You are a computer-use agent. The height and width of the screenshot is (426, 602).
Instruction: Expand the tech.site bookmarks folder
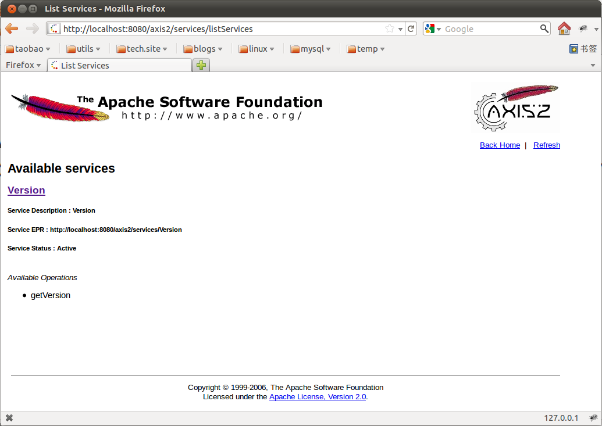pyautogui.click(x=142, y=49)
